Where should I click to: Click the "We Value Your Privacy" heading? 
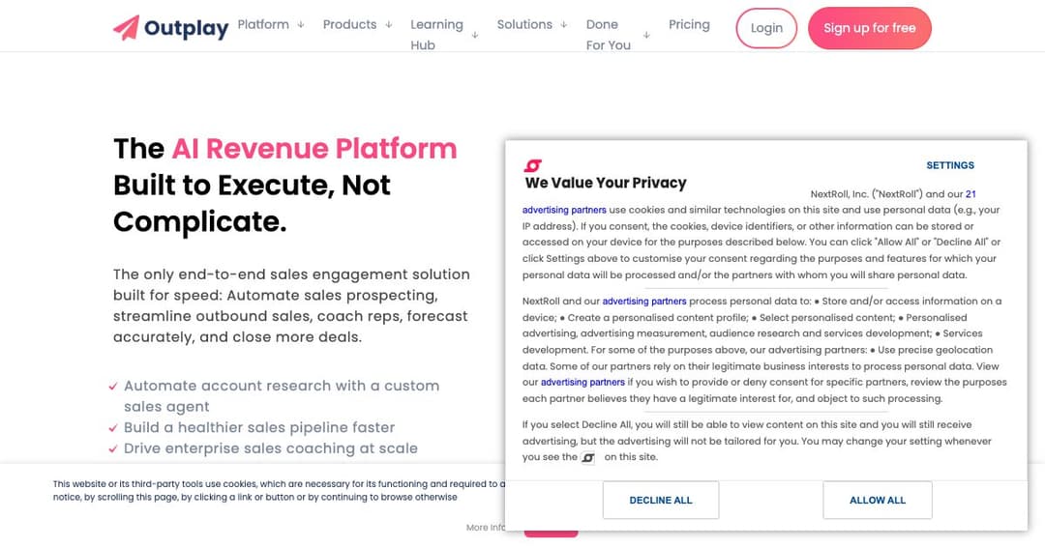[x=605, y=183]
